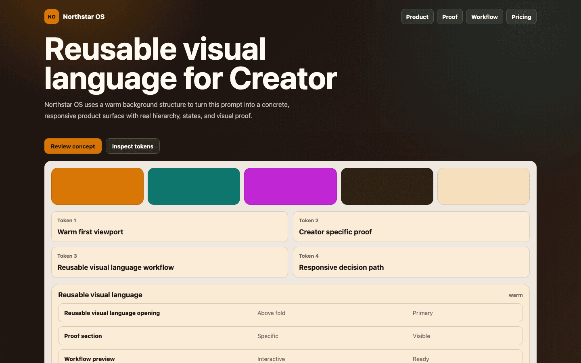This screenshot has width=581, height=363.
Task: Click the Workflow preview row label
Action: [89, 359]
